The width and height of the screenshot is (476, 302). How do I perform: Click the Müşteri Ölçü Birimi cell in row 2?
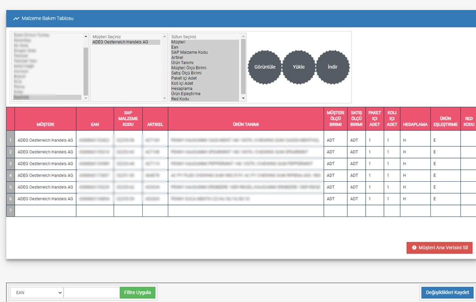336,152
